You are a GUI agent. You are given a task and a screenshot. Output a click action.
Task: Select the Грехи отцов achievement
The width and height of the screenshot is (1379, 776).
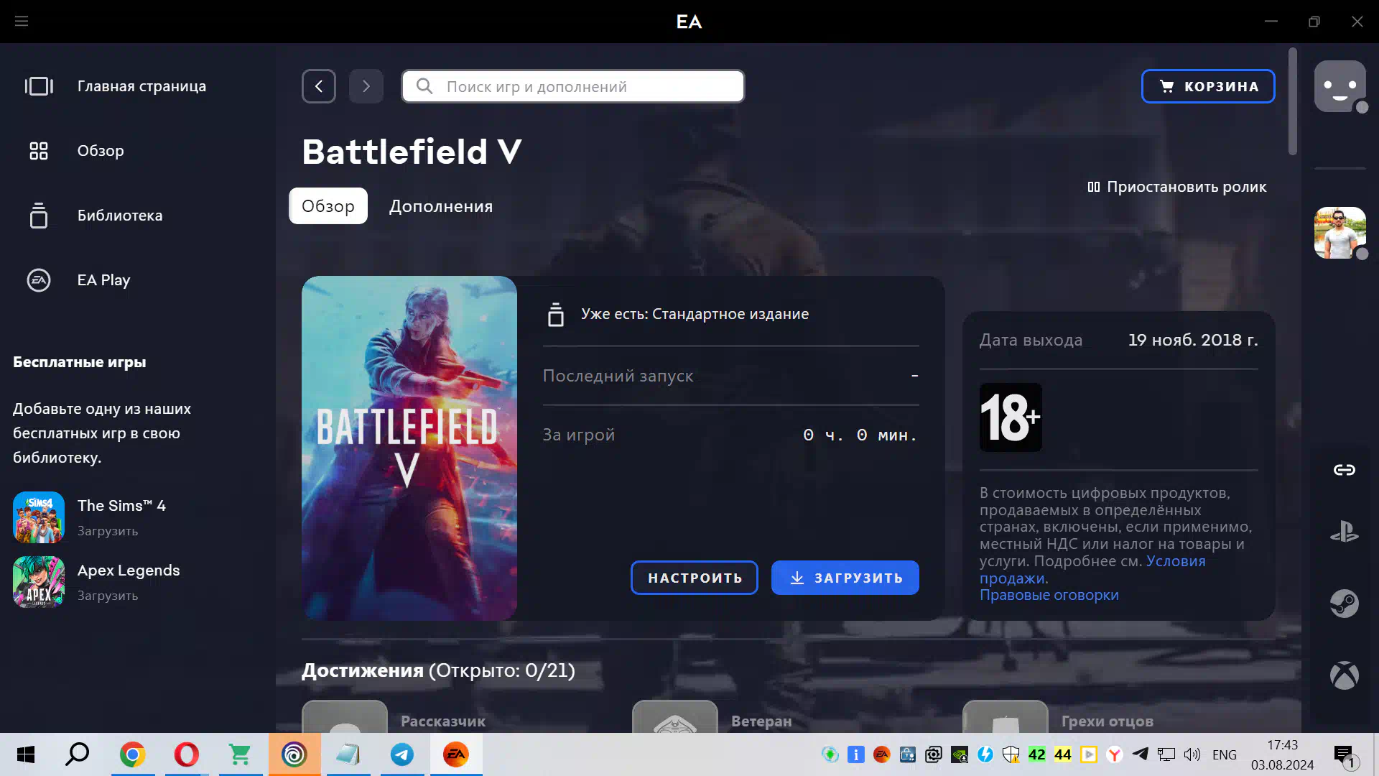(x=1108, y=721)
